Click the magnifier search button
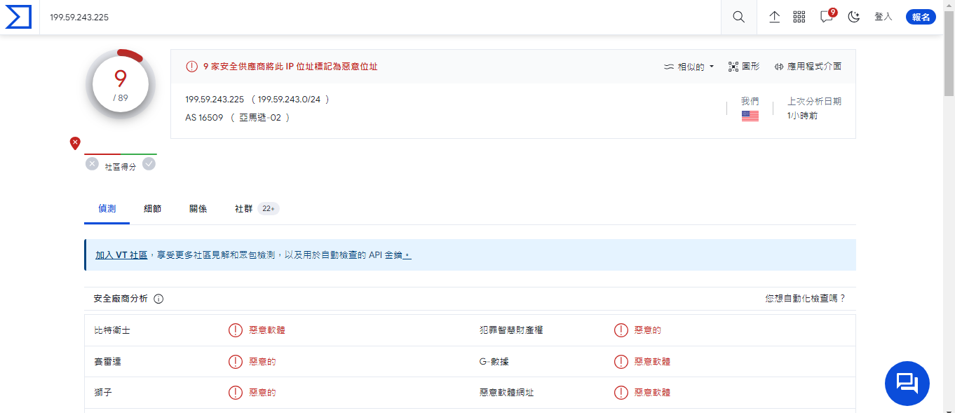Screen dimensions: 955x413 pyautogui.click(x=738, y=17)
